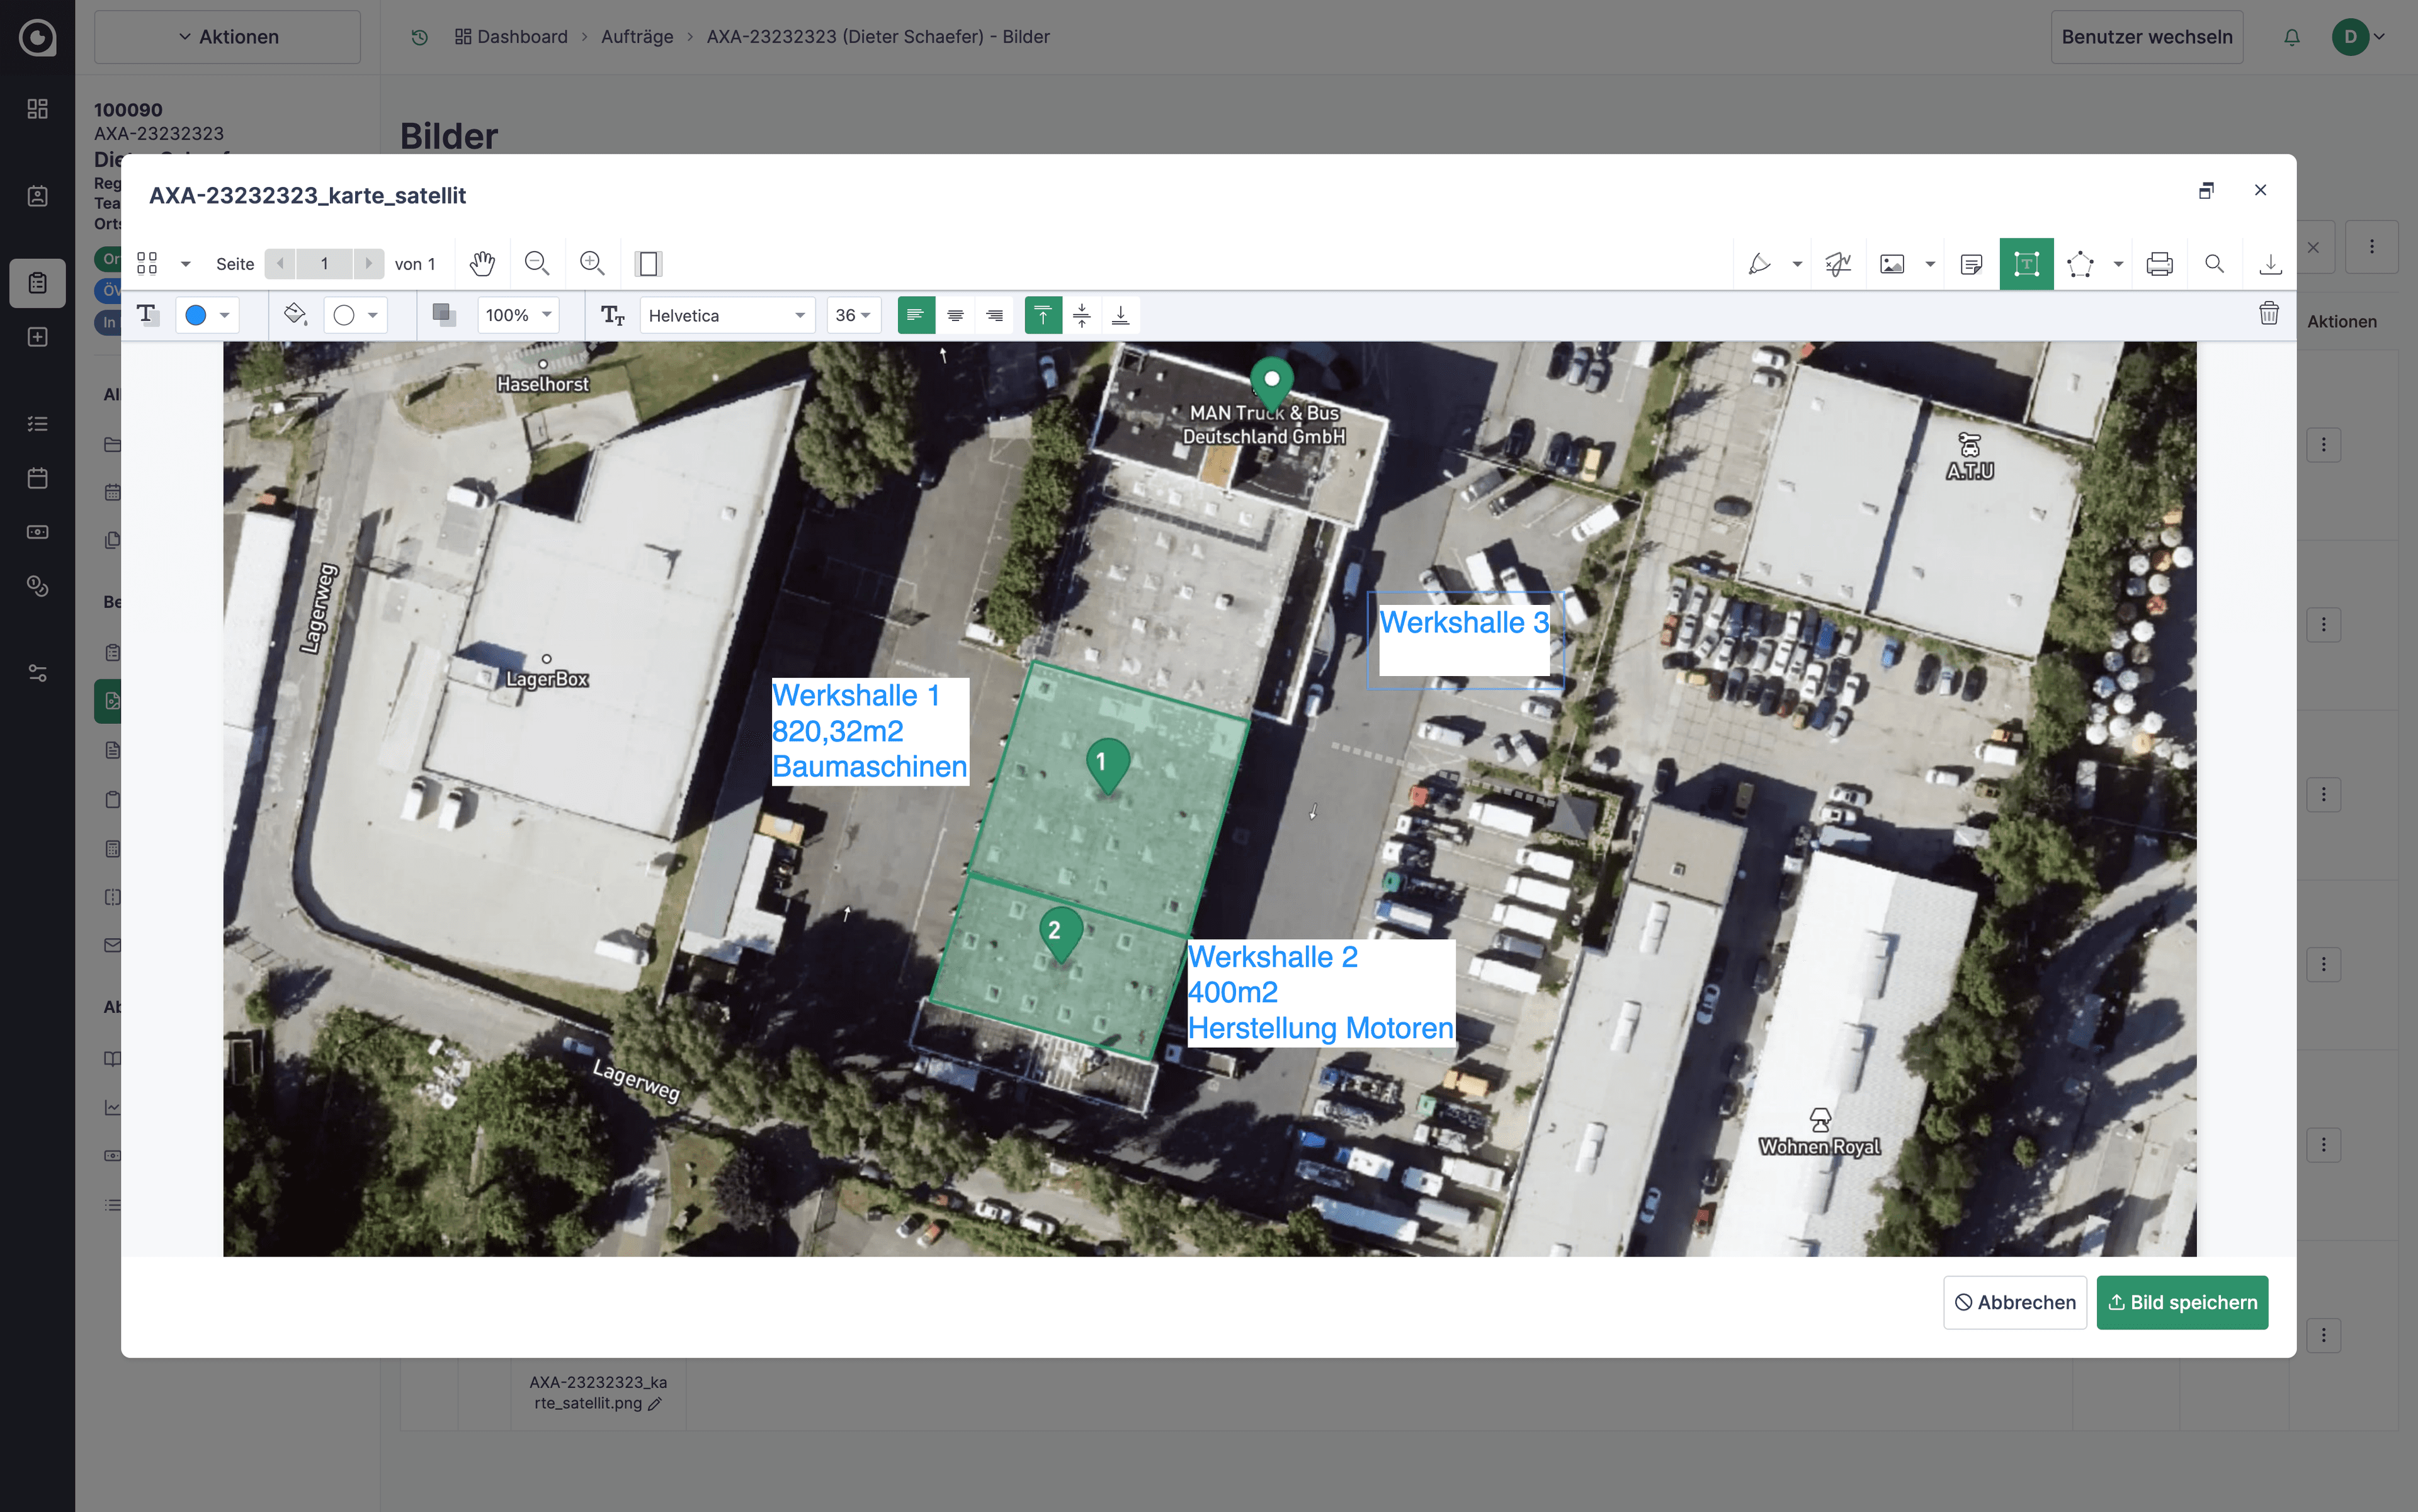
Task: Close the image editor dialog
Action: coord(2260,190)
